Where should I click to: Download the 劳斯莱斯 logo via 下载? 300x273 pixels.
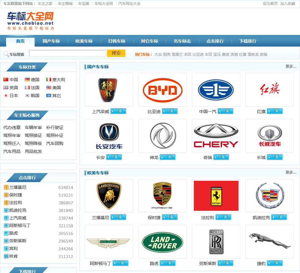coord(225,263)
